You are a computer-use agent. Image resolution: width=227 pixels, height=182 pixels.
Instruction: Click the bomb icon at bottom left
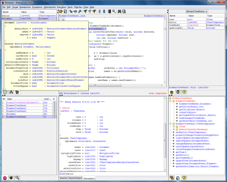pyautogui.click(x=11, y=178)
